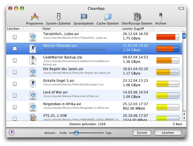Click file icon of Eiskalte Engel 3.avi
193x146 pixels.
(33, 84)
